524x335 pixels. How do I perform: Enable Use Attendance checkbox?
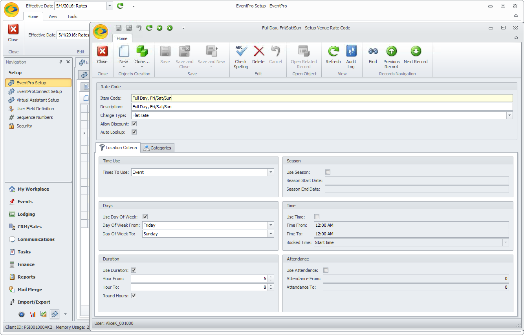pyautogui.click(x=326, y=270)
